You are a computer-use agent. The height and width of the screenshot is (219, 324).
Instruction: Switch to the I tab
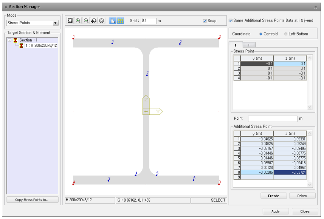[236, 45]
